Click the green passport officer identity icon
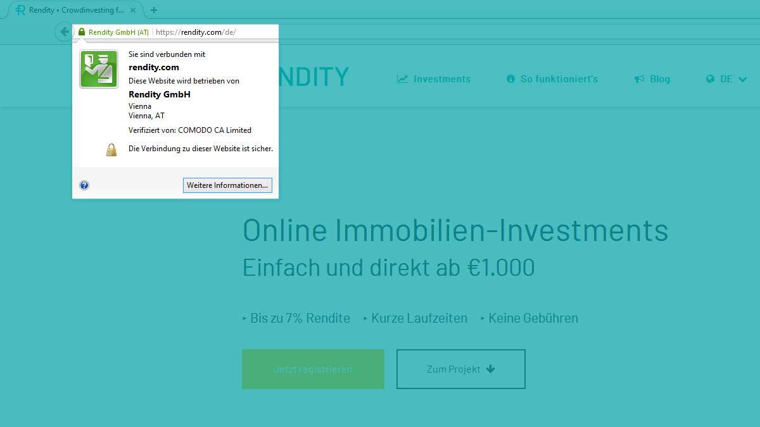 (99, 69)
